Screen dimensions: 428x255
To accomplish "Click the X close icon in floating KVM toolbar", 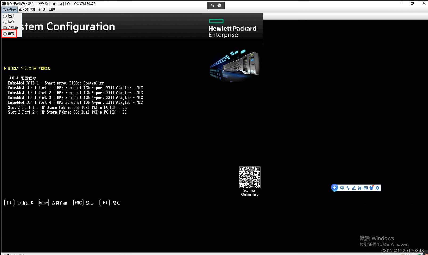I will click(x=219, y=5).
